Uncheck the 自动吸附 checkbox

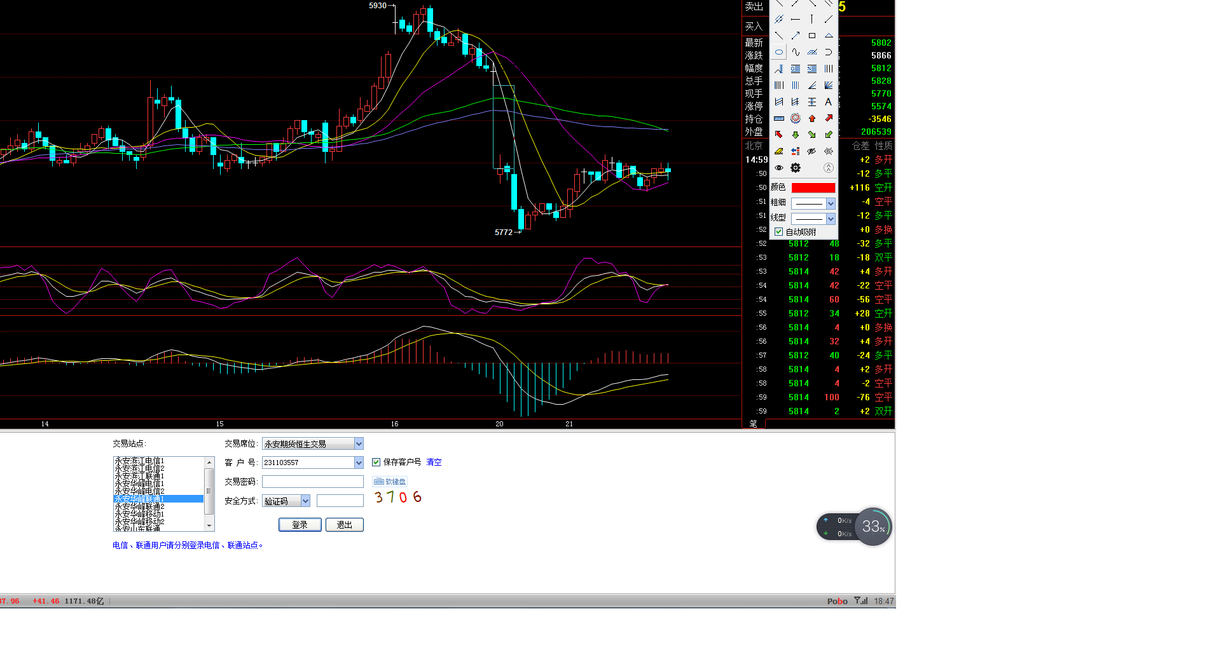[779, 232]
